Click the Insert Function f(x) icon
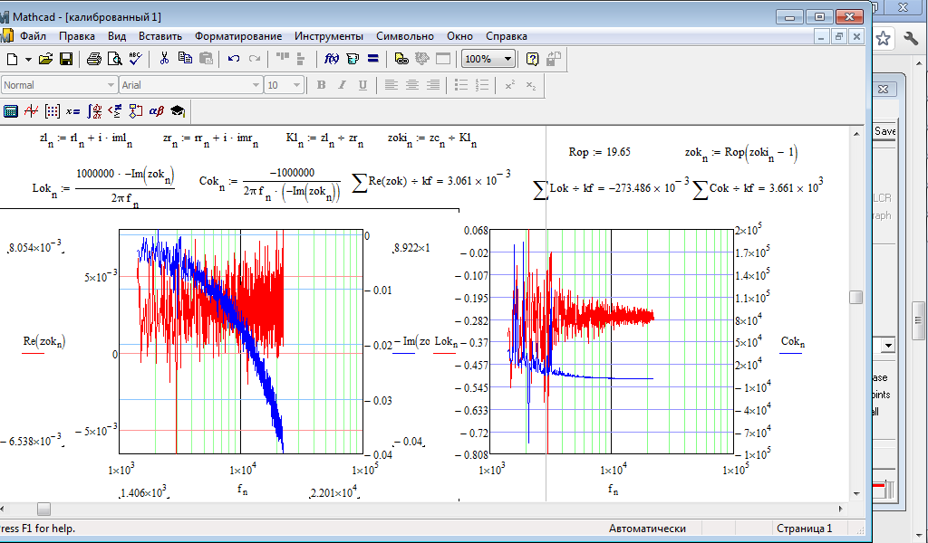This screenshot has width=928, height=543. [x=332, y=59]
